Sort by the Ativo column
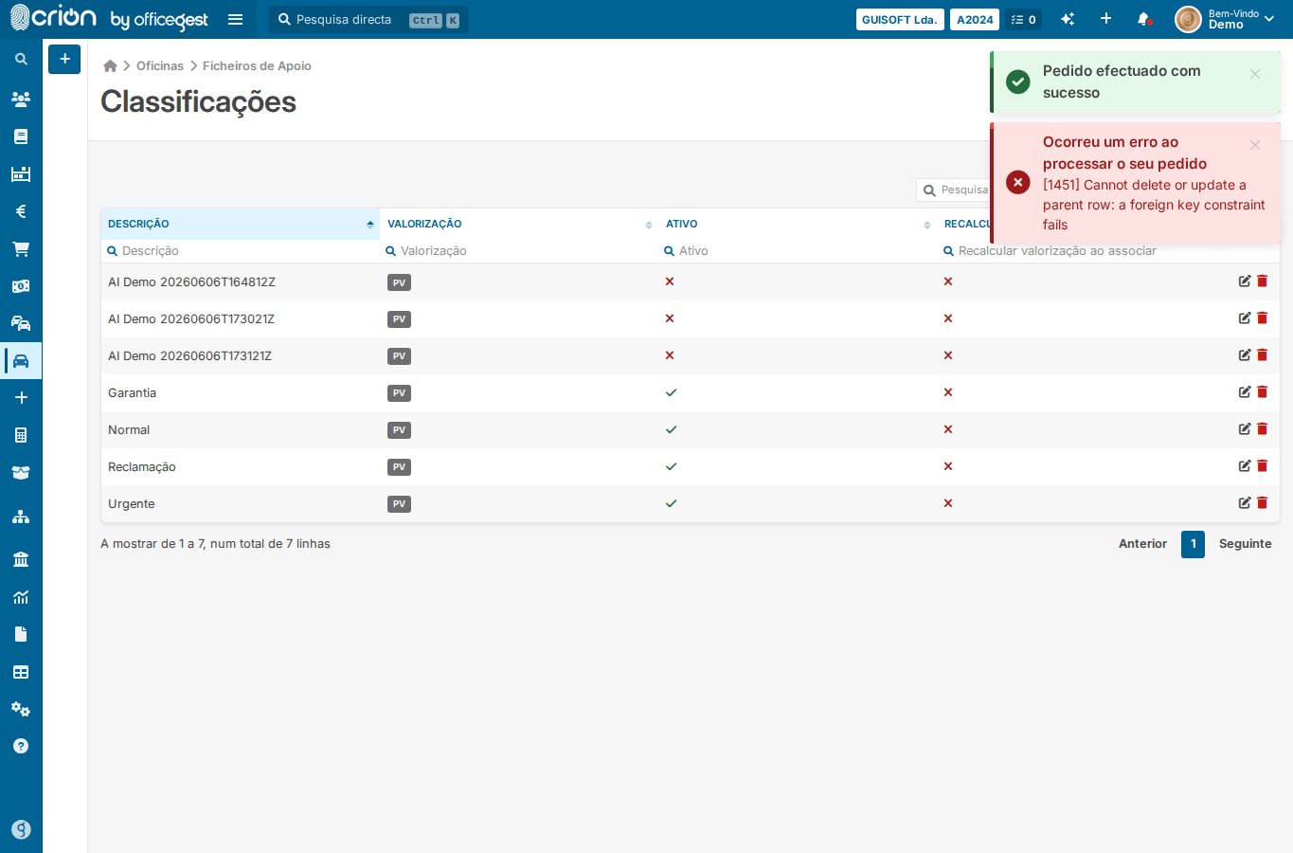Image resolution: width=1293 pixels, height=853 pixels. click(798, 224)
